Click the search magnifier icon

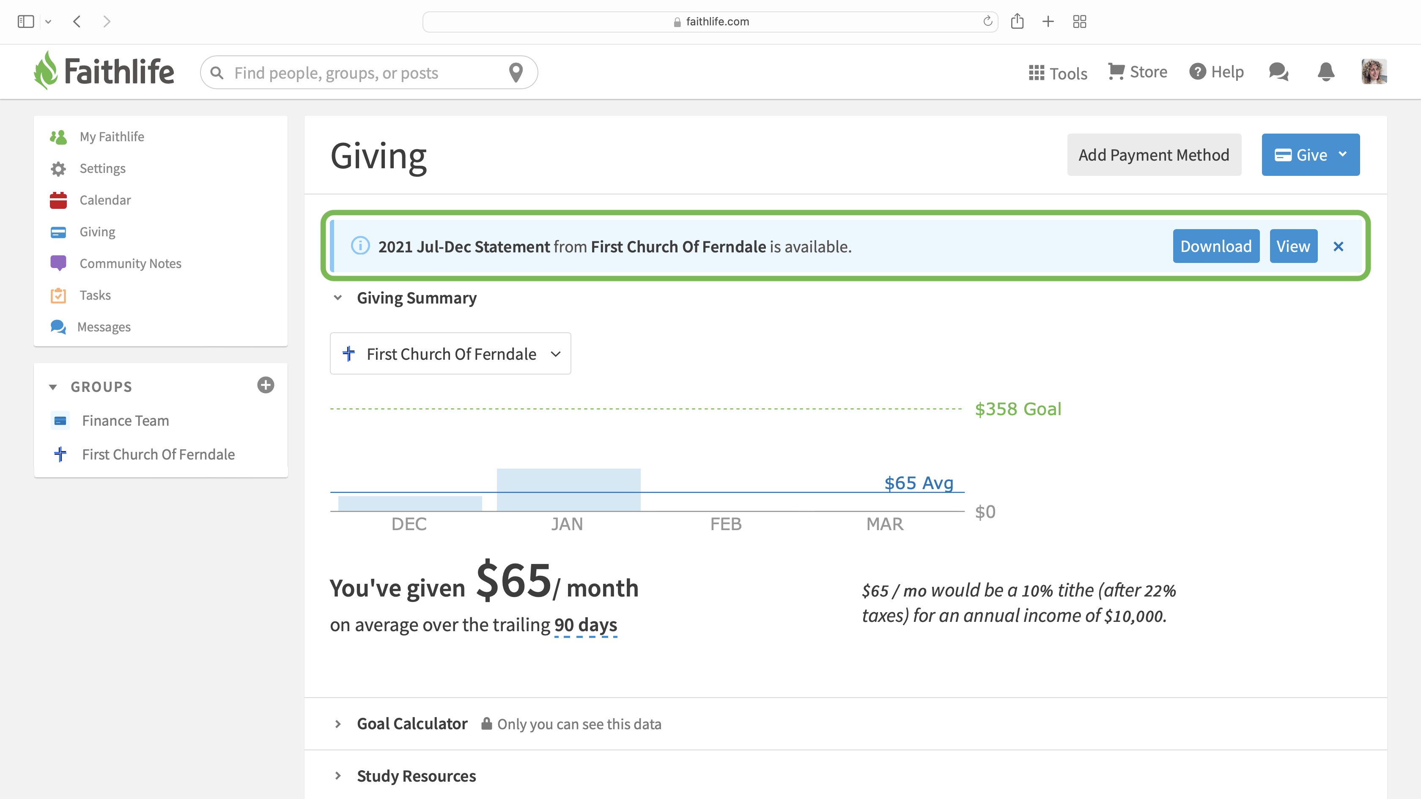tap(217, 73)
